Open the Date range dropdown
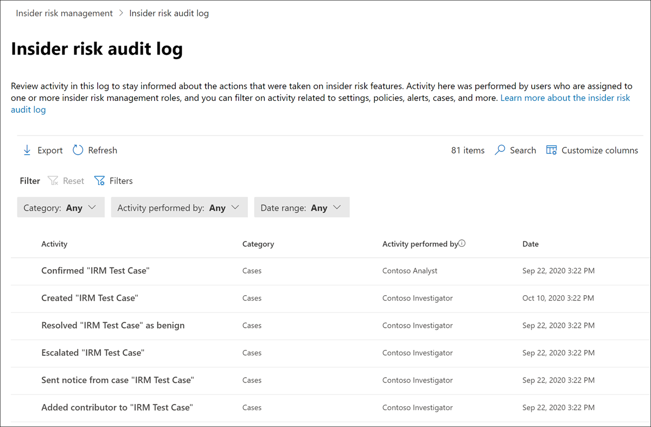The width and height of the screenshot is (651, 427). click(x=302, y=207)
